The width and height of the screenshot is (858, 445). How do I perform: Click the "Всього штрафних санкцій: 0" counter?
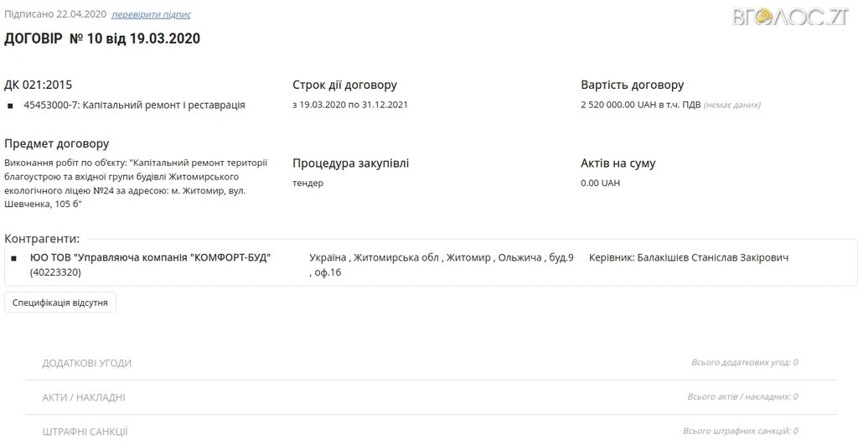[740, 432]
